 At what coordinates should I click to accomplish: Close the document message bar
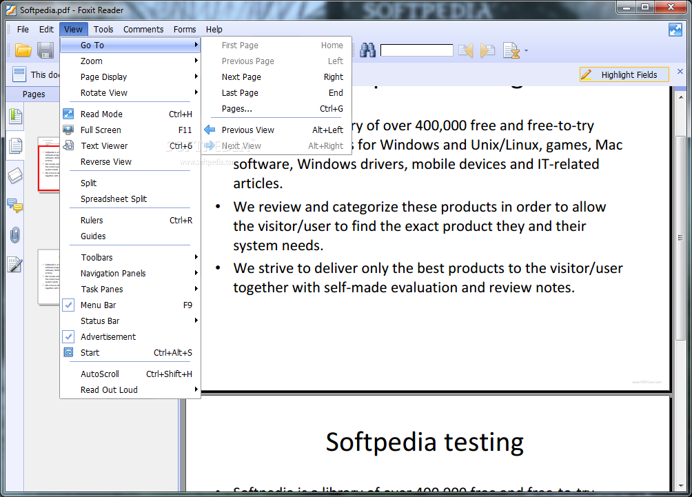pyautogui.click(x=680, y=72)
